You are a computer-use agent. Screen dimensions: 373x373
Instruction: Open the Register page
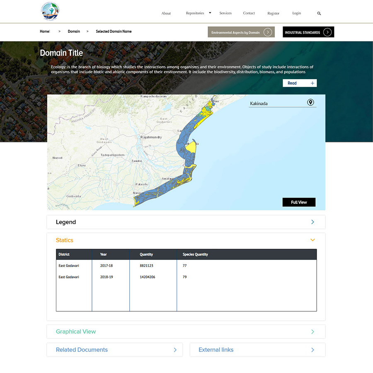[x=274, y=13]
